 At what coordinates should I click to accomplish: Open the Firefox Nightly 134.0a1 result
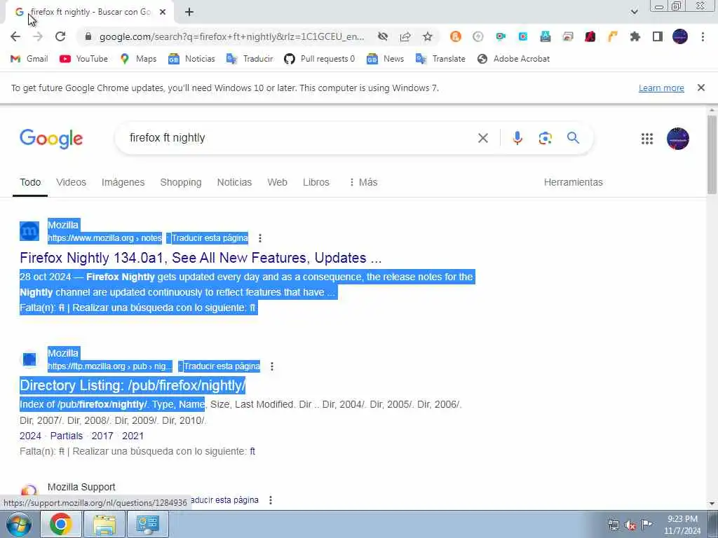point(201,258)
